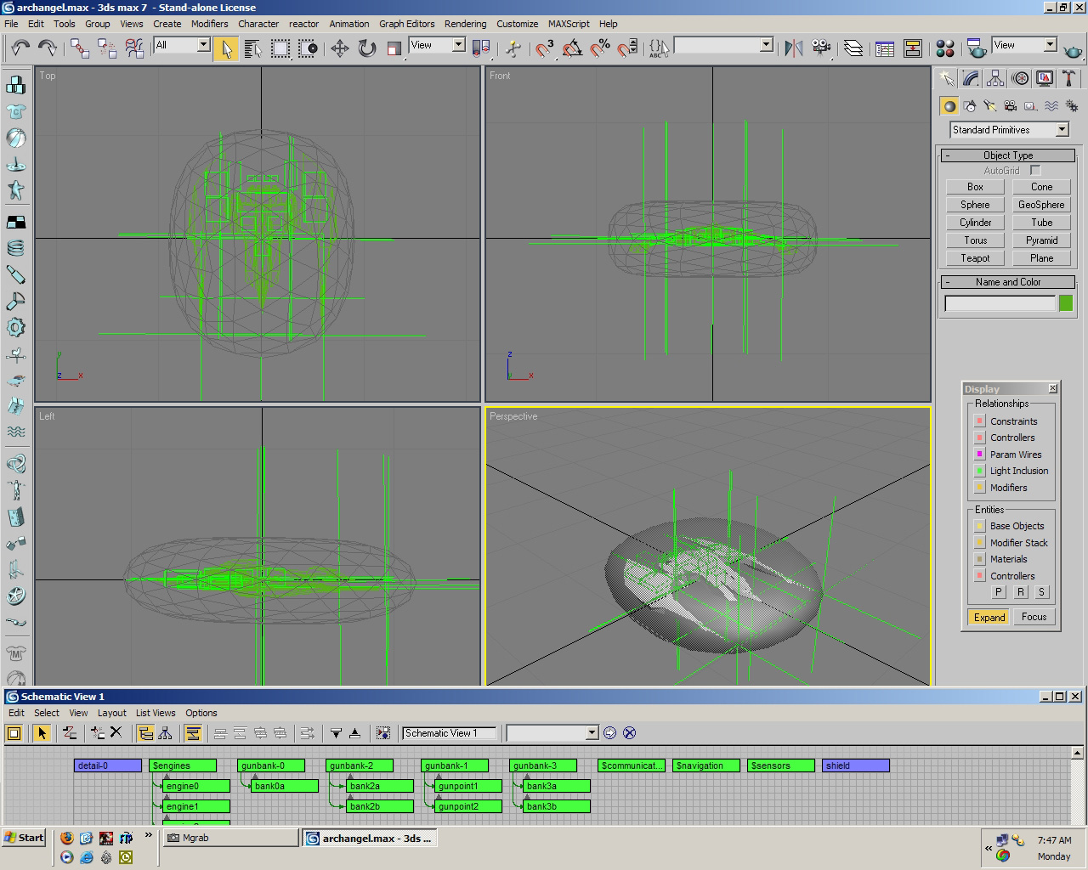Toggle Base Objects entity display
Viewport: 1088px width, 870px height.
979,526
